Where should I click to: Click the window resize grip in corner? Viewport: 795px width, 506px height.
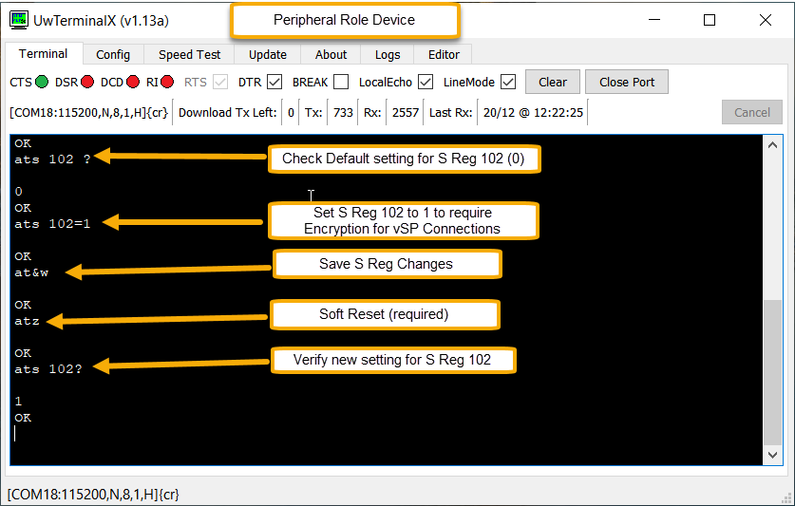(786, 498)
